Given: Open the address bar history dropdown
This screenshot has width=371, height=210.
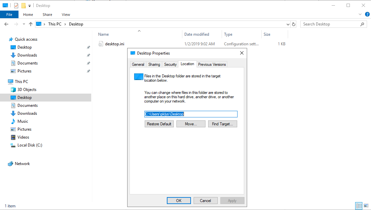Looking at the screenshot, I should (x=287, y=24).
